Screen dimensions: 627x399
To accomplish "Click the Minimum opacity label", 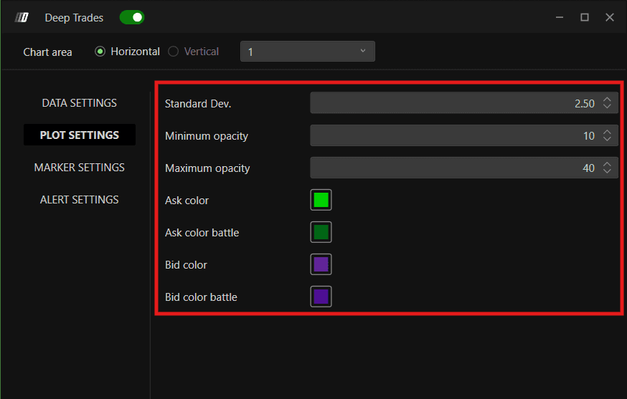I will click(x=207, y=136).
